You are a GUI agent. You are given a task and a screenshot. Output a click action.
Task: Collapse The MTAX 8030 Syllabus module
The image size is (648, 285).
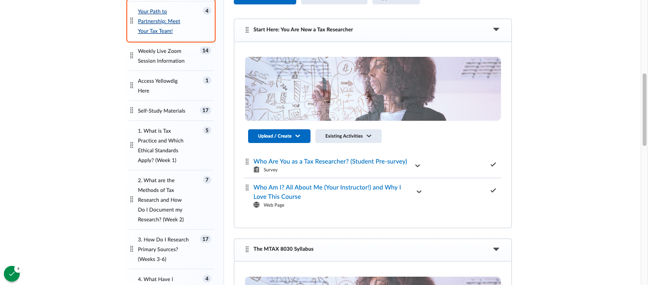[496, 249]
